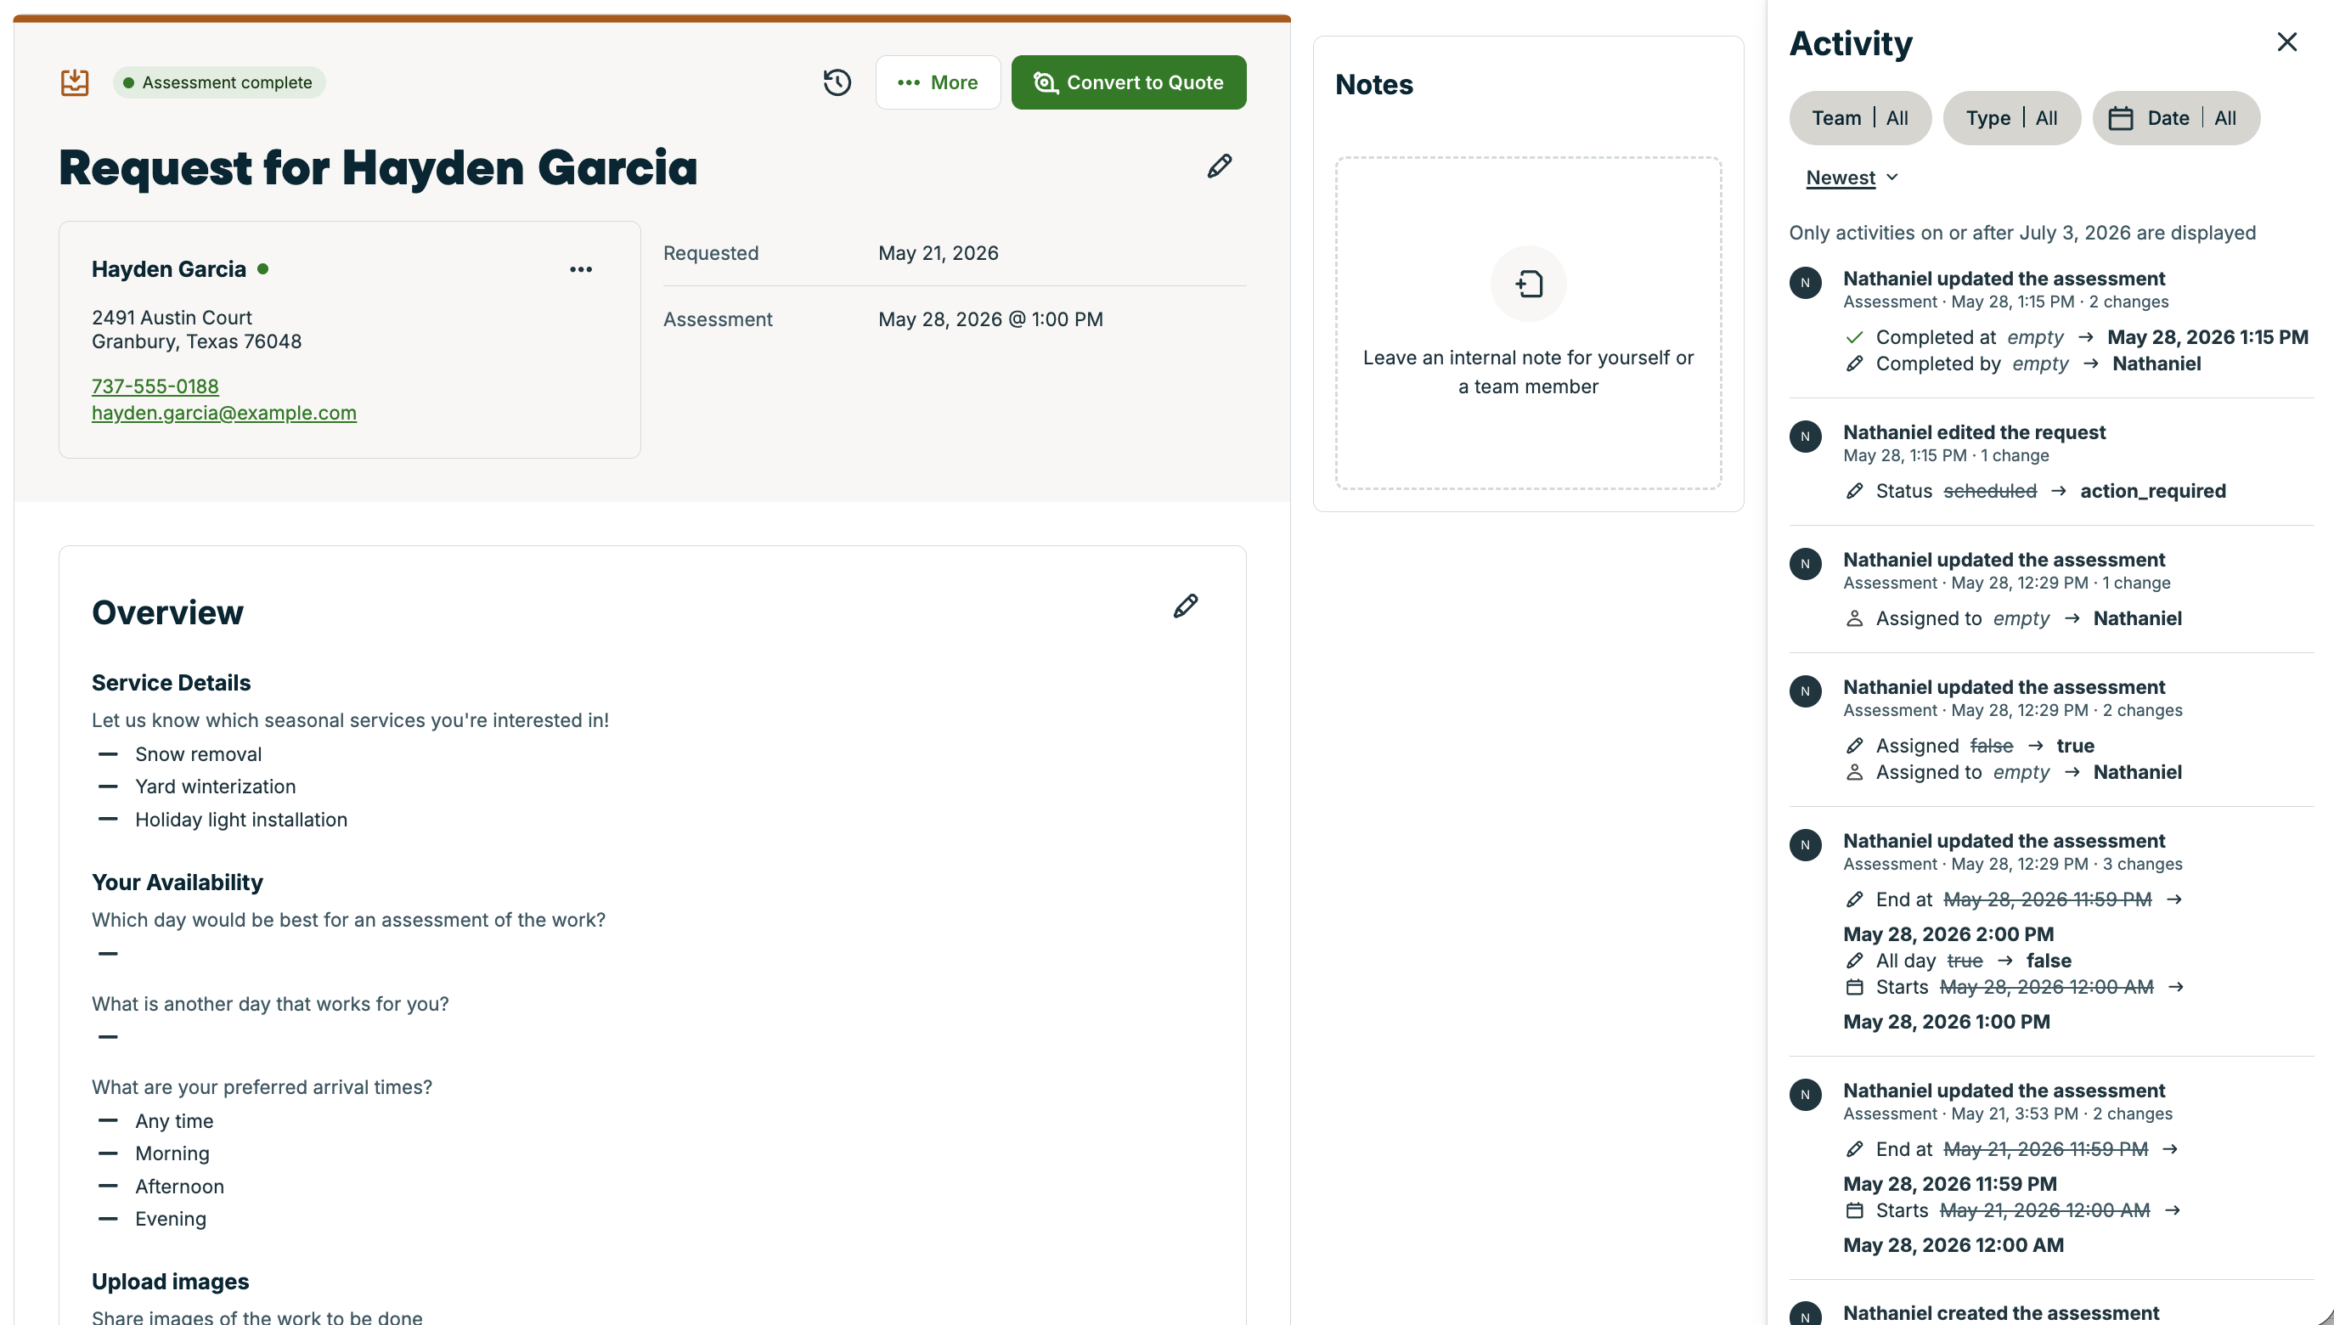The width and height of the screenshot is (2334, 1325).
Task: Click the Assessment complete status badge
Action: (x=219, y=82)
